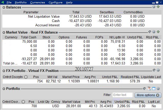163x110 pixels.
Task: Click the 578.39 realized P&L cell
Action: pyautogui.click(x=135, y=81)
